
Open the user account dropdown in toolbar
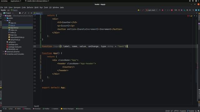139,10
